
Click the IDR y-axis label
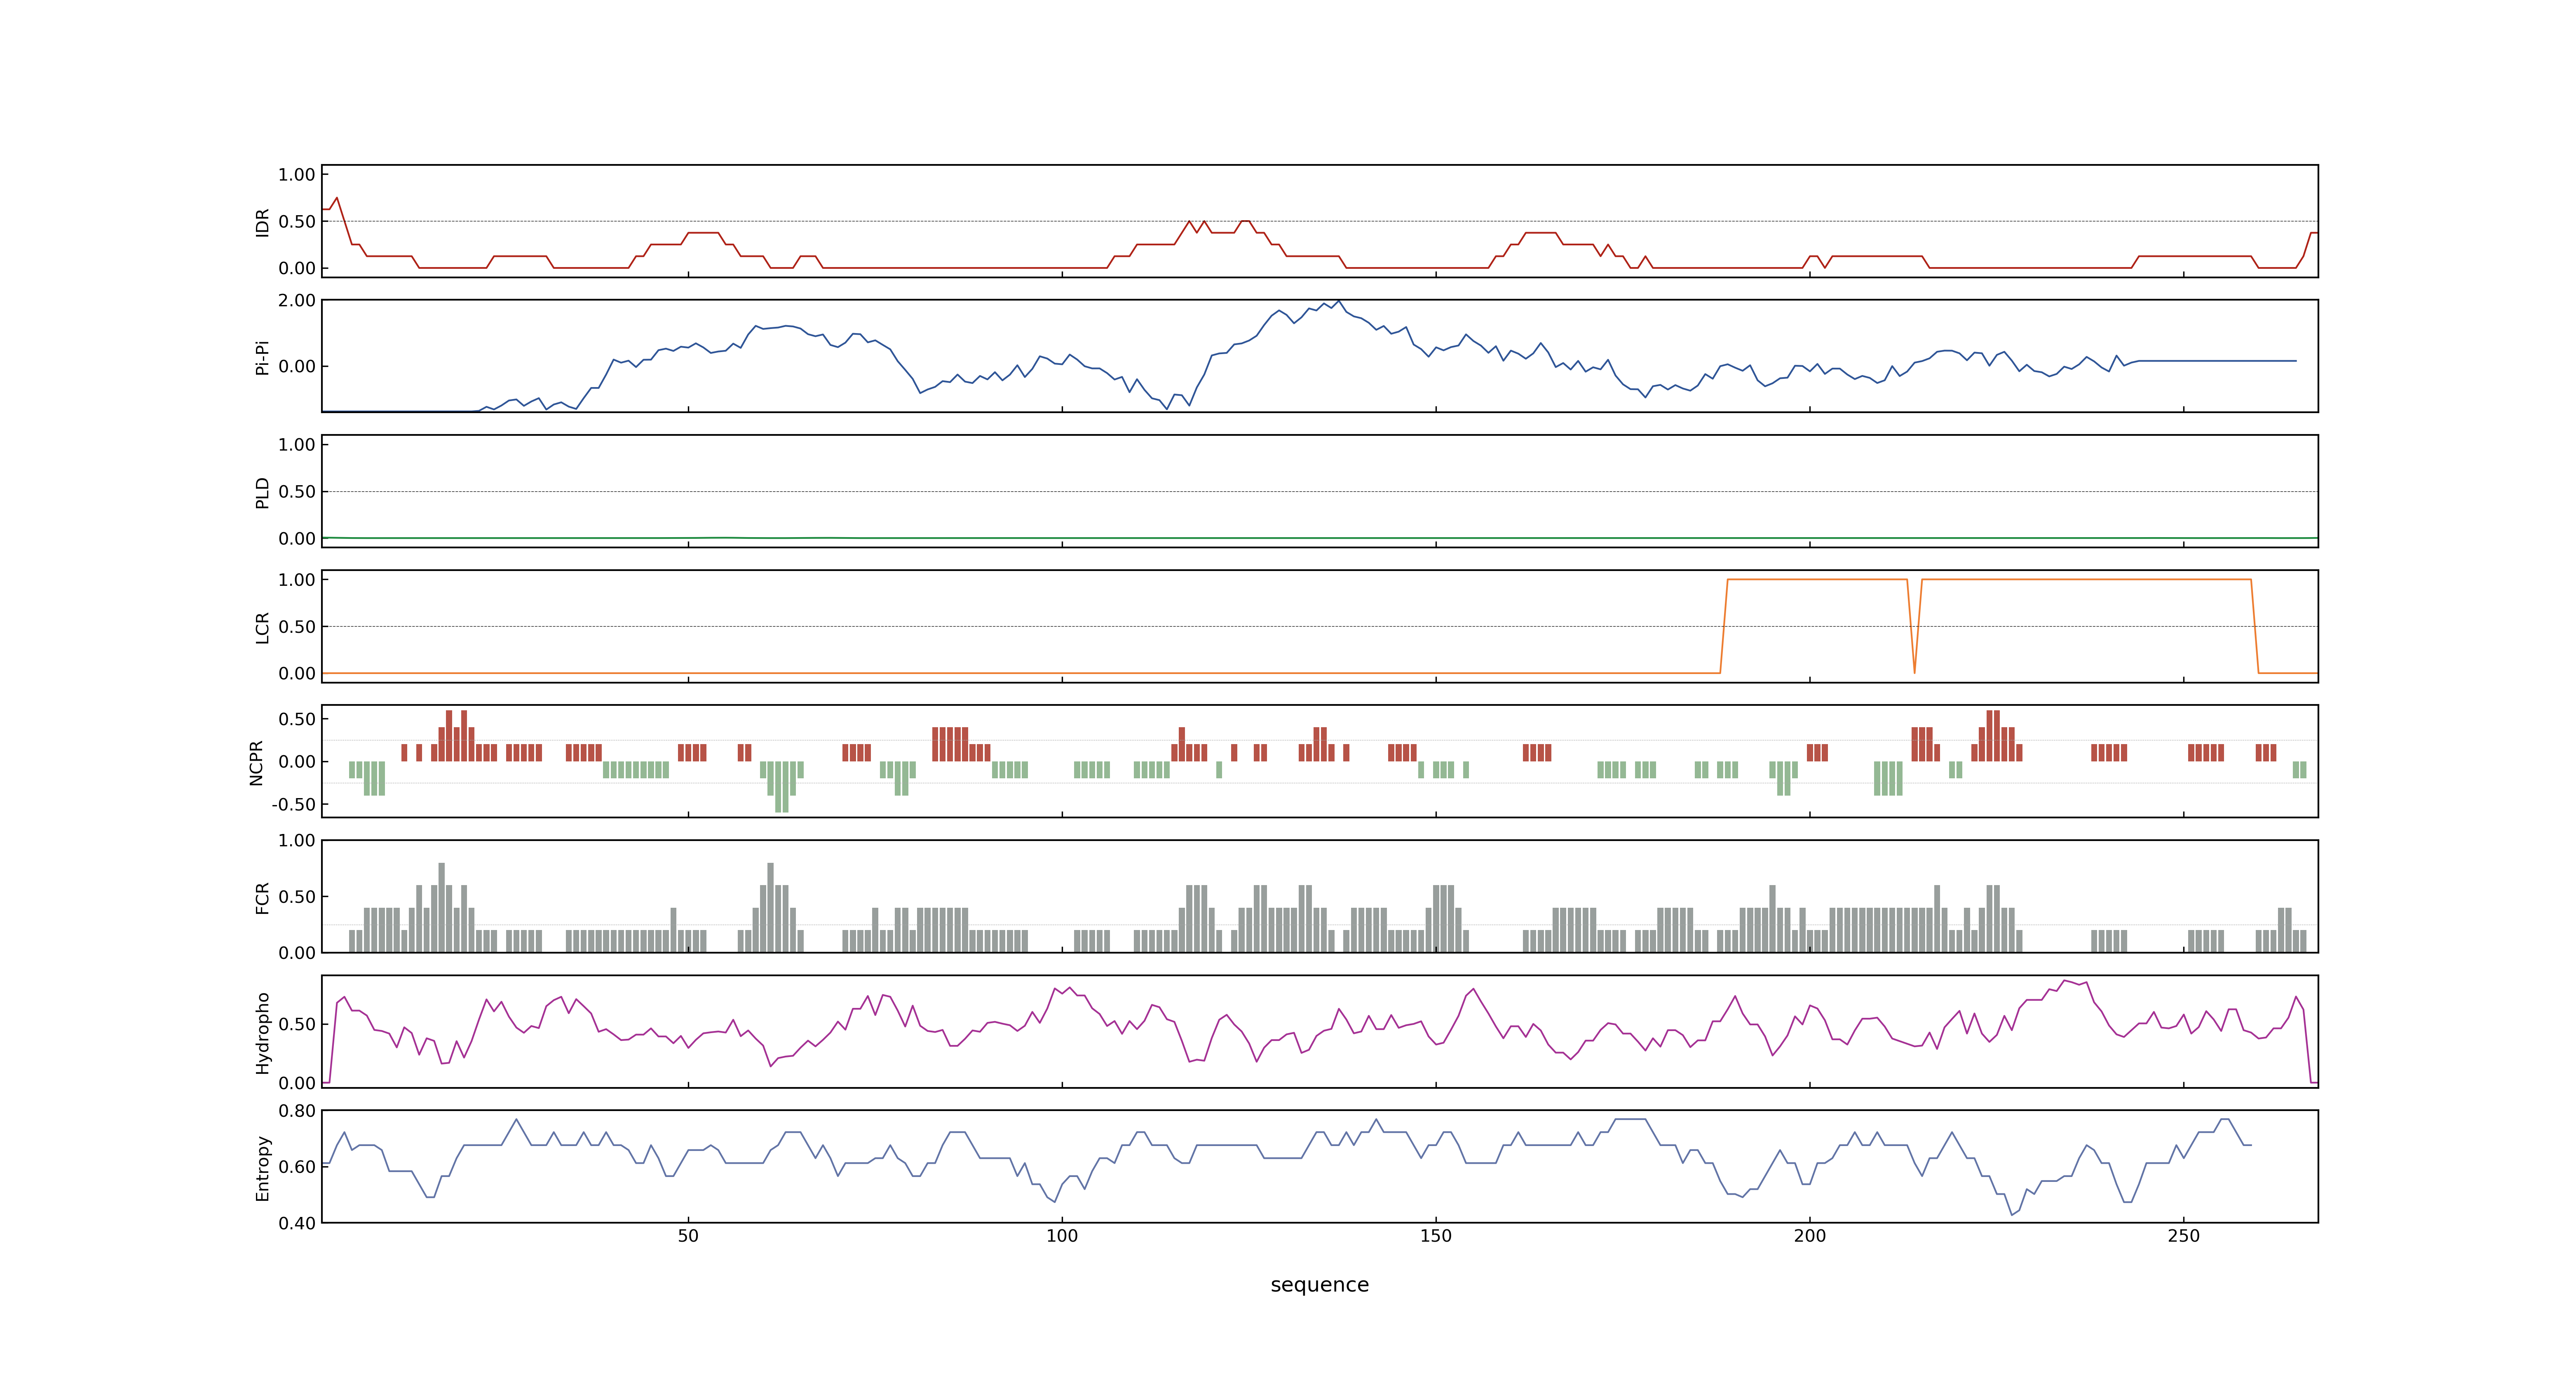(x=263, y=222)
